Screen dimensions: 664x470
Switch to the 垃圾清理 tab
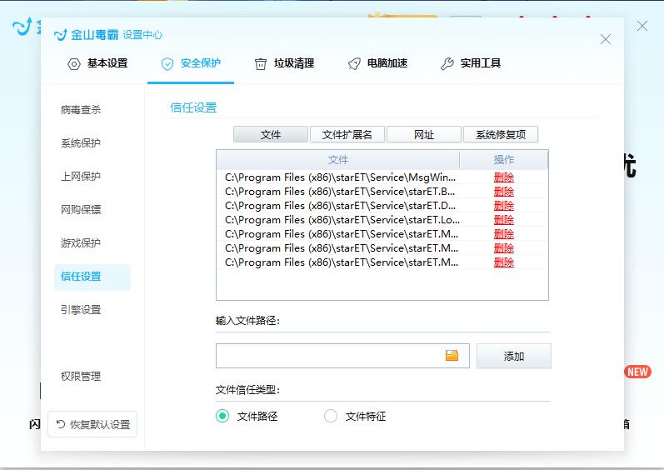click(284, 63)
